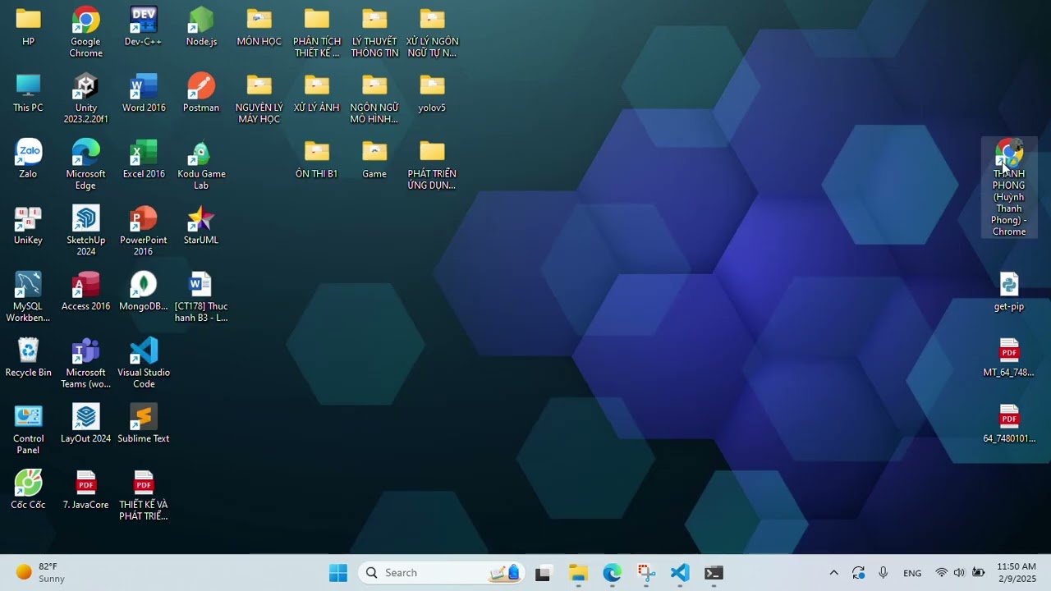This screenshot has height=591, width=1051.
Task: Open the sync status tray icon
Action: tap(858, 573)
